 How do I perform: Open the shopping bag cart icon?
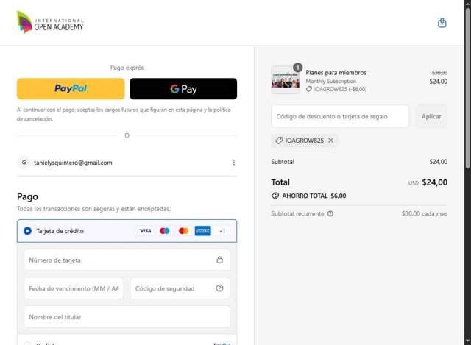tap(442, 23)
